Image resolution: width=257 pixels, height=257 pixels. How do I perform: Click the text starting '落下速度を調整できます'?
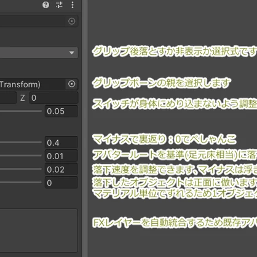pyautogui.click(x=175, y=170)
